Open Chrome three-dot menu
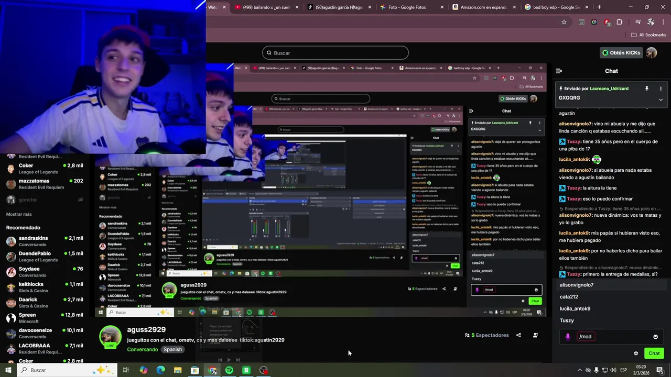The image size is (671, 377). [x=663, y=22]
